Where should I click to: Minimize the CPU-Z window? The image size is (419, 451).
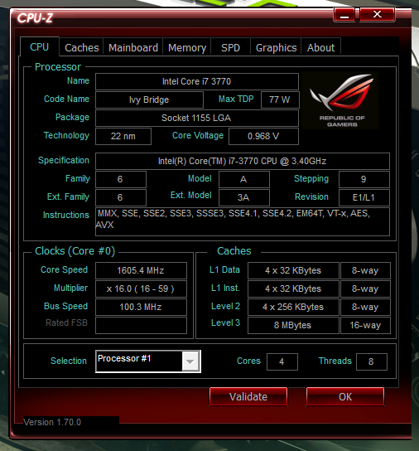344,15
